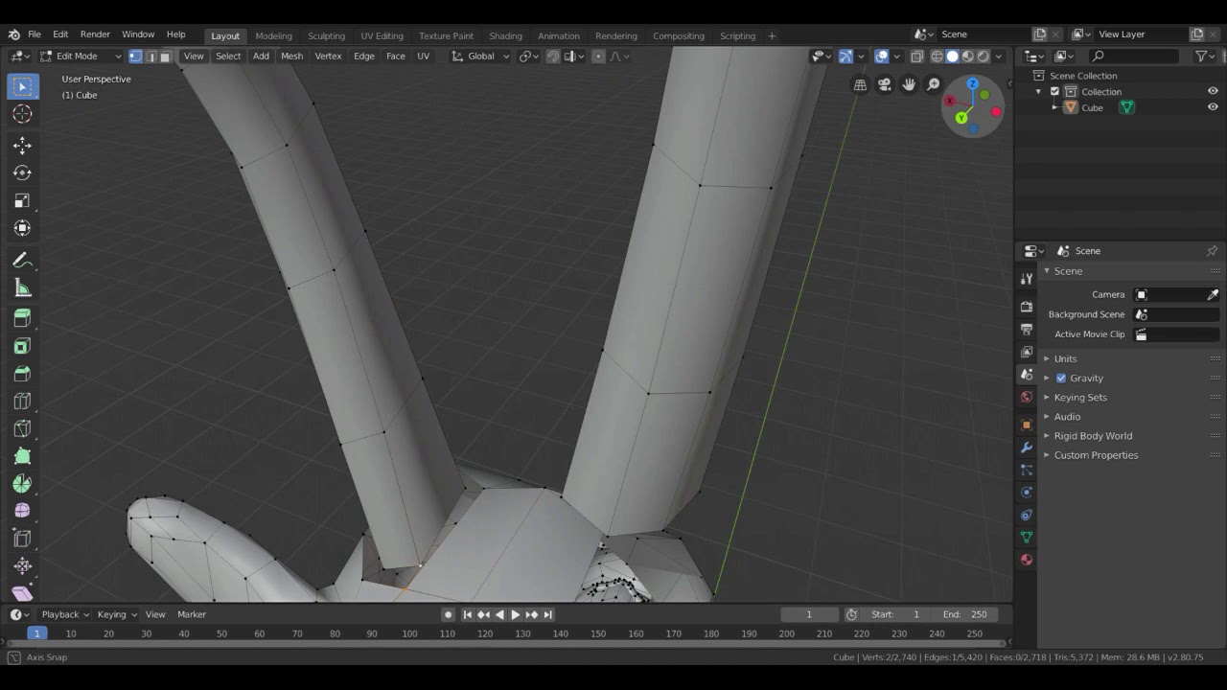Screen dimensions: 1227x690
Task: Open the Playback popover button
Action: (65, 614)
